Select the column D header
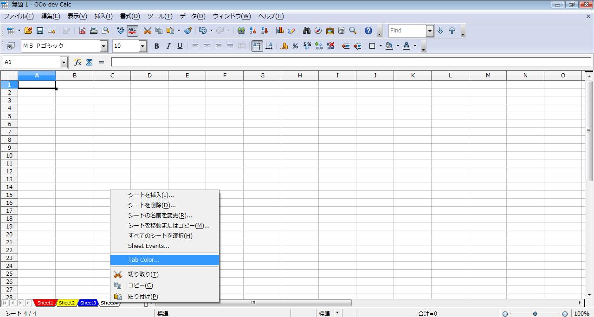The image size is (594, 317). pos(149,76)
